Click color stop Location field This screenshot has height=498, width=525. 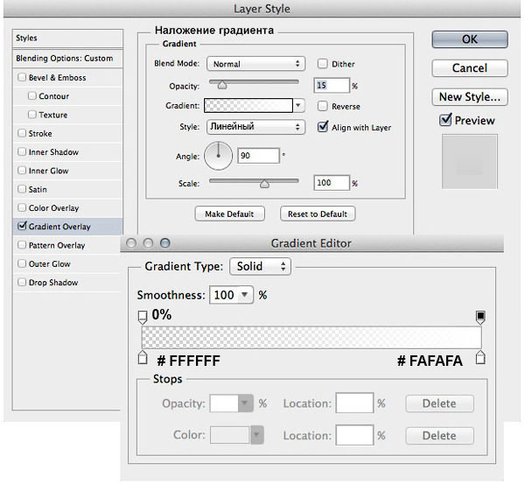click(x=354, y=435)
